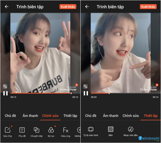161x143 pixels.
Task: Pause playback in the right editor
Action: (x=86, y=93)
